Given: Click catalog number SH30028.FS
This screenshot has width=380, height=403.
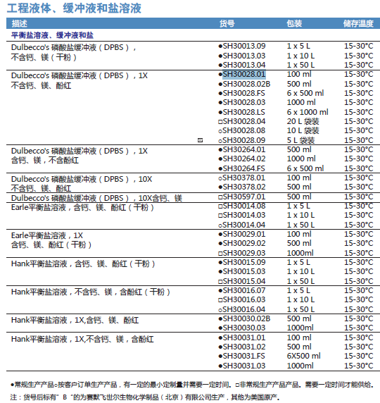Looking at the screenshot, I should coord(243,93).
